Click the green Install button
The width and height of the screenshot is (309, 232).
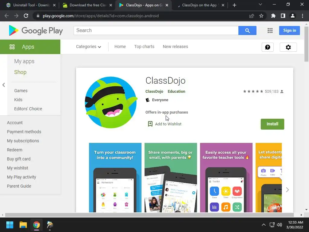coord(272,124)
